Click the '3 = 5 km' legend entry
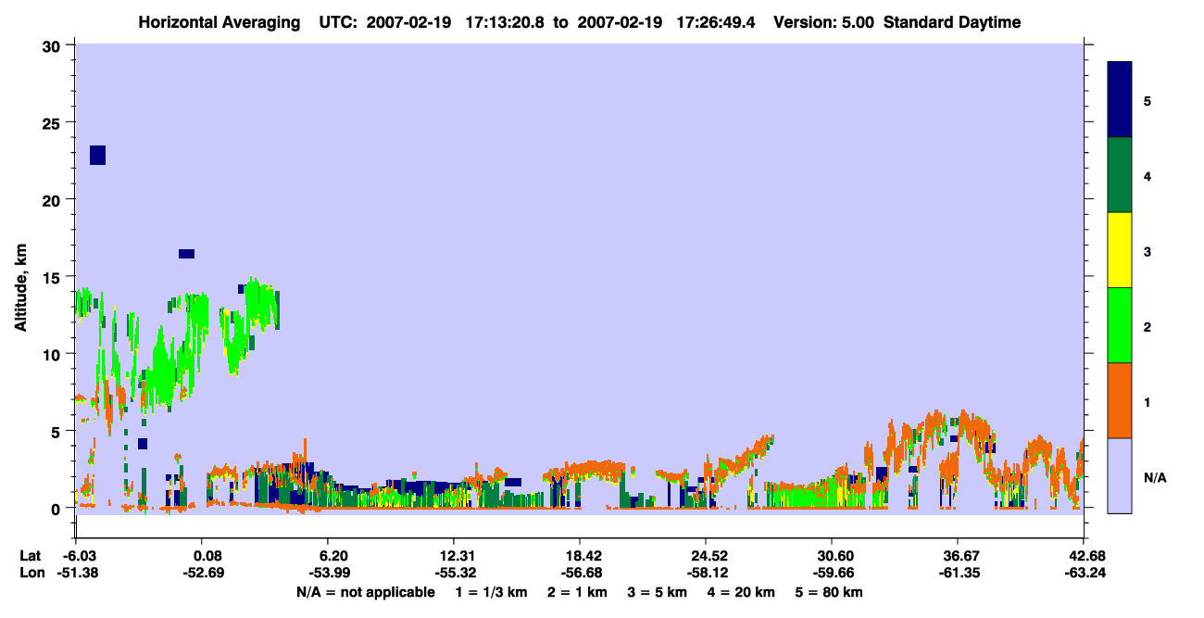This screenshot has height=618, width=1204. [658, 592]
